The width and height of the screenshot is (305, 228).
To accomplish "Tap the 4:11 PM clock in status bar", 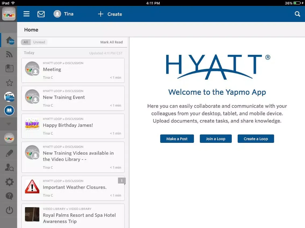I will (153, 3).
